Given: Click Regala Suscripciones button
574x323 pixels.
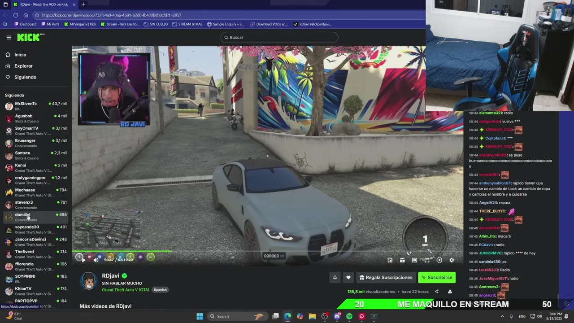Looking at the screenshot, I should [x=386, y=278].
